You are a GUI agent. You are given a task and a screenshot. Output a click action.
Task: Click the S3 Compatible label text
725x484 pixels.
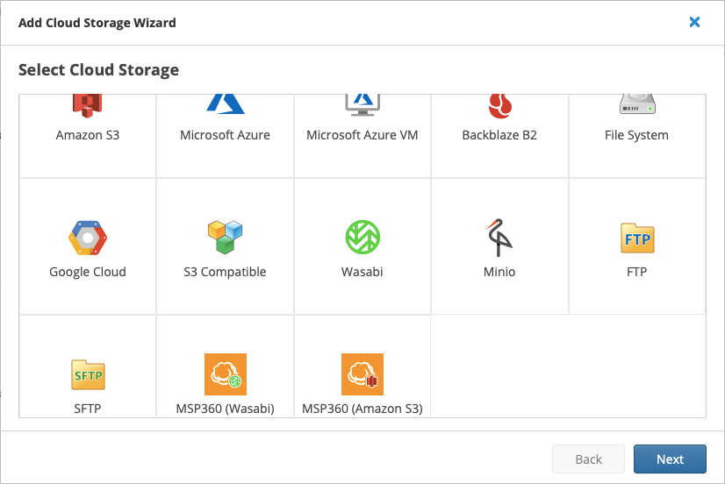[x=225, y=272]
